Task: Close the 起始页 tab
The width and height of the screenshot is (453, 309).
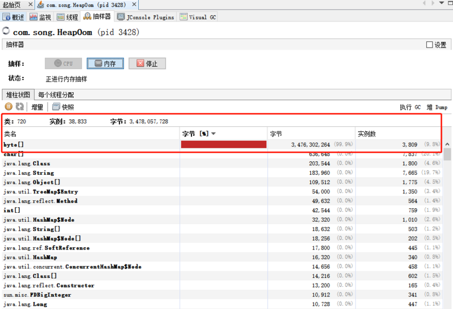Action: click(31, 5)
